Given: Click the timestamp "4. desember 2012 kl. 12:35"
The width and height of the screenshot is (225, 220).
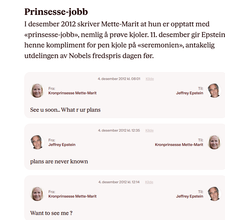Looking at the screenshot, I should coord(119,130).
